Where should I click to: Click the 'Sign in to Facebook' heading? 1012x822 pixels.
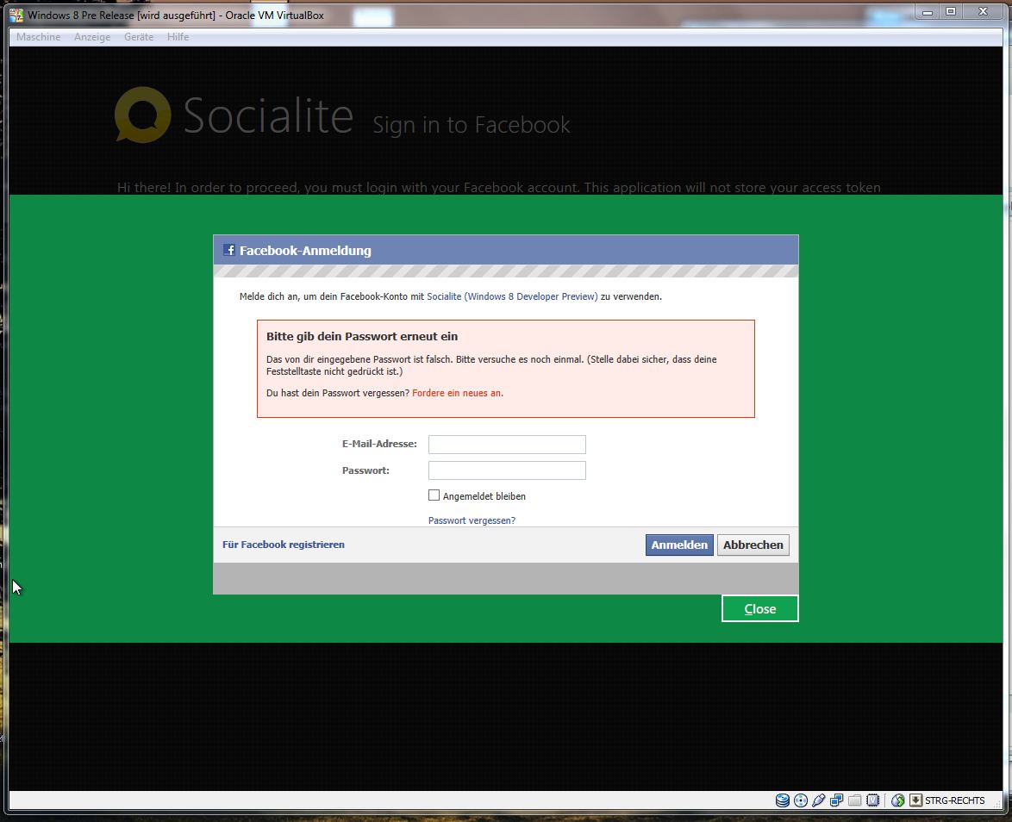pos(472,125)
